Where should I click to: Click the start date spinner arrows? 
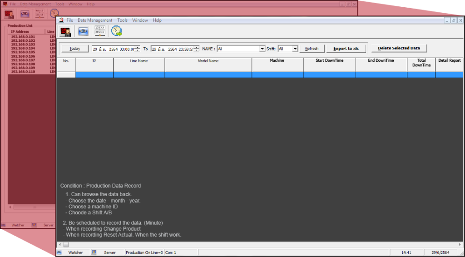coord(138,49)
